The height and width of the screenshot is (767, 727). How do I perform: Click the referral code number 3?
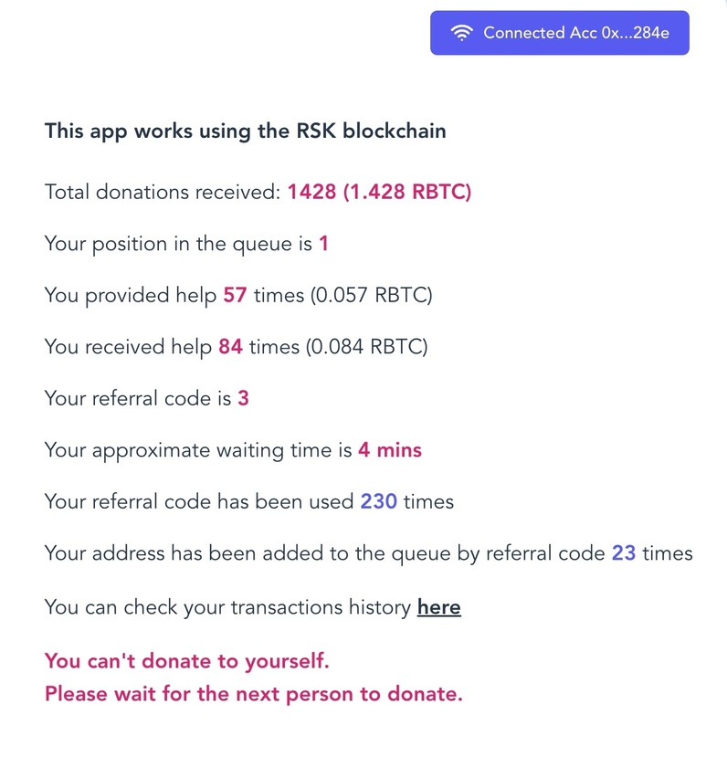click(x=243, y=398)
